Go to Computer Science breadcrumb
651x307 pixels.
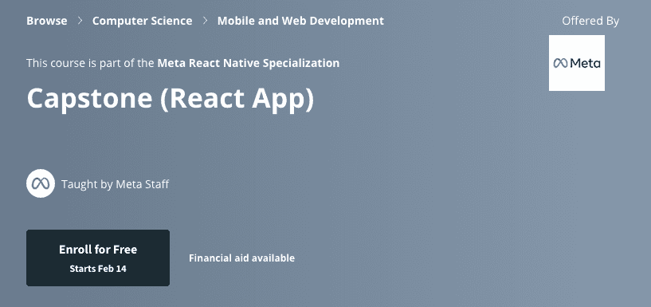(142, 21)
